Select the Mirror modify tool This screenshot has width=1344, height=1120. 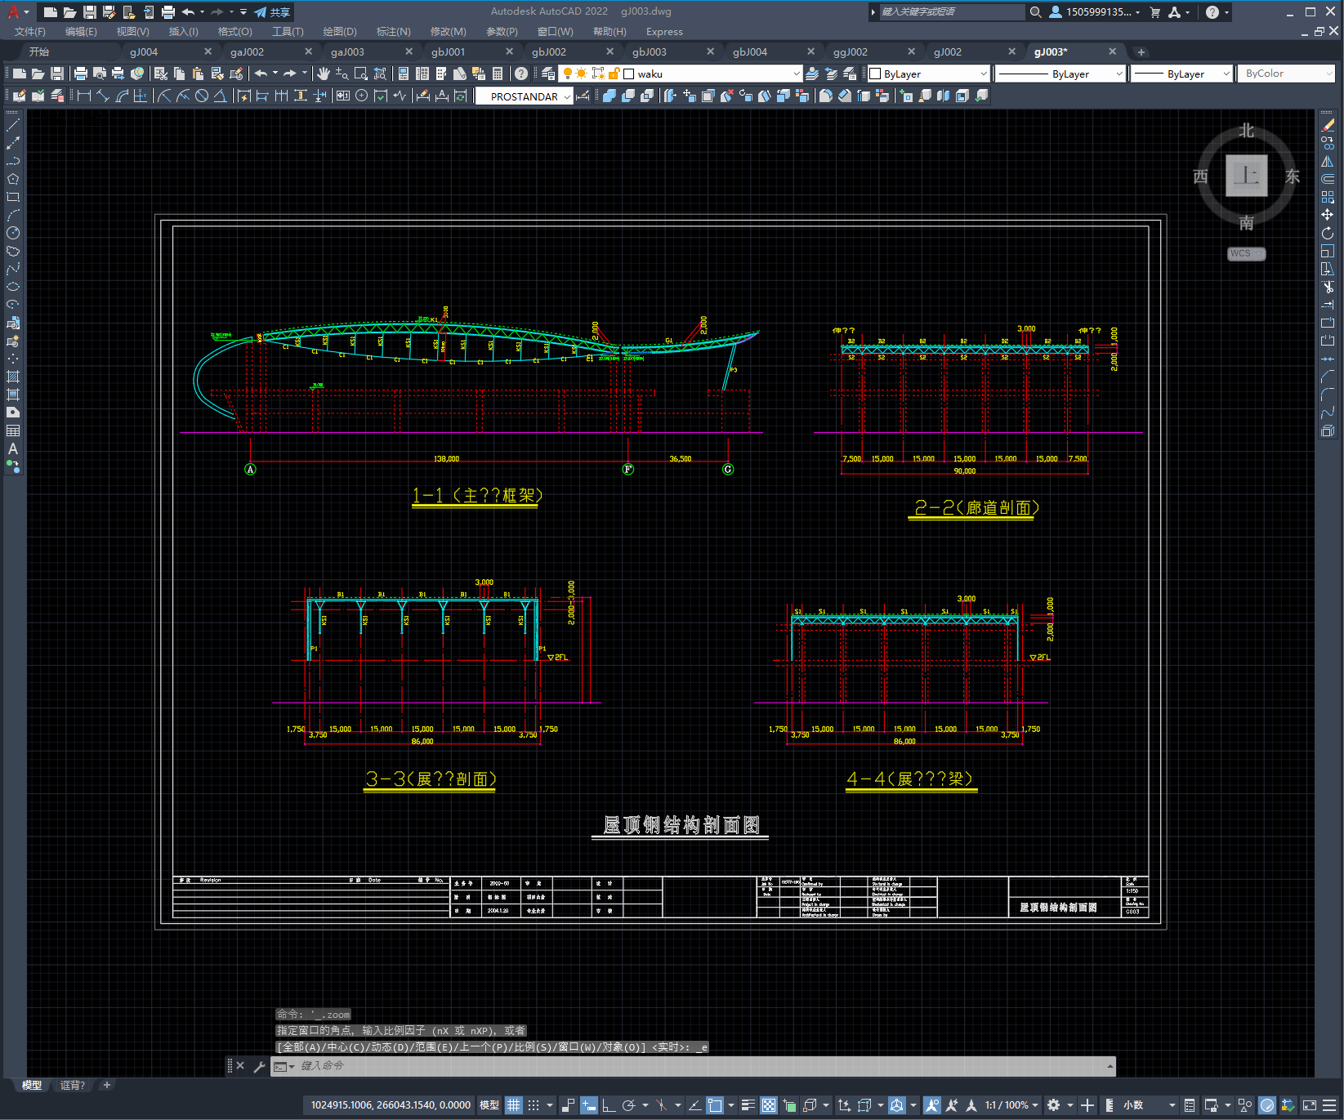coord(1328,161)
